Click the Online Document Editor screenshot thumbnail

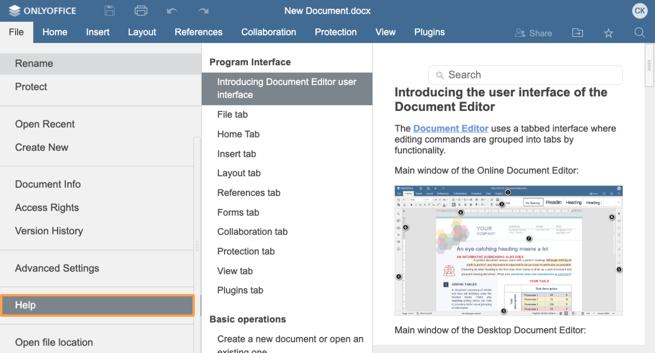click(x=509, y=250)
